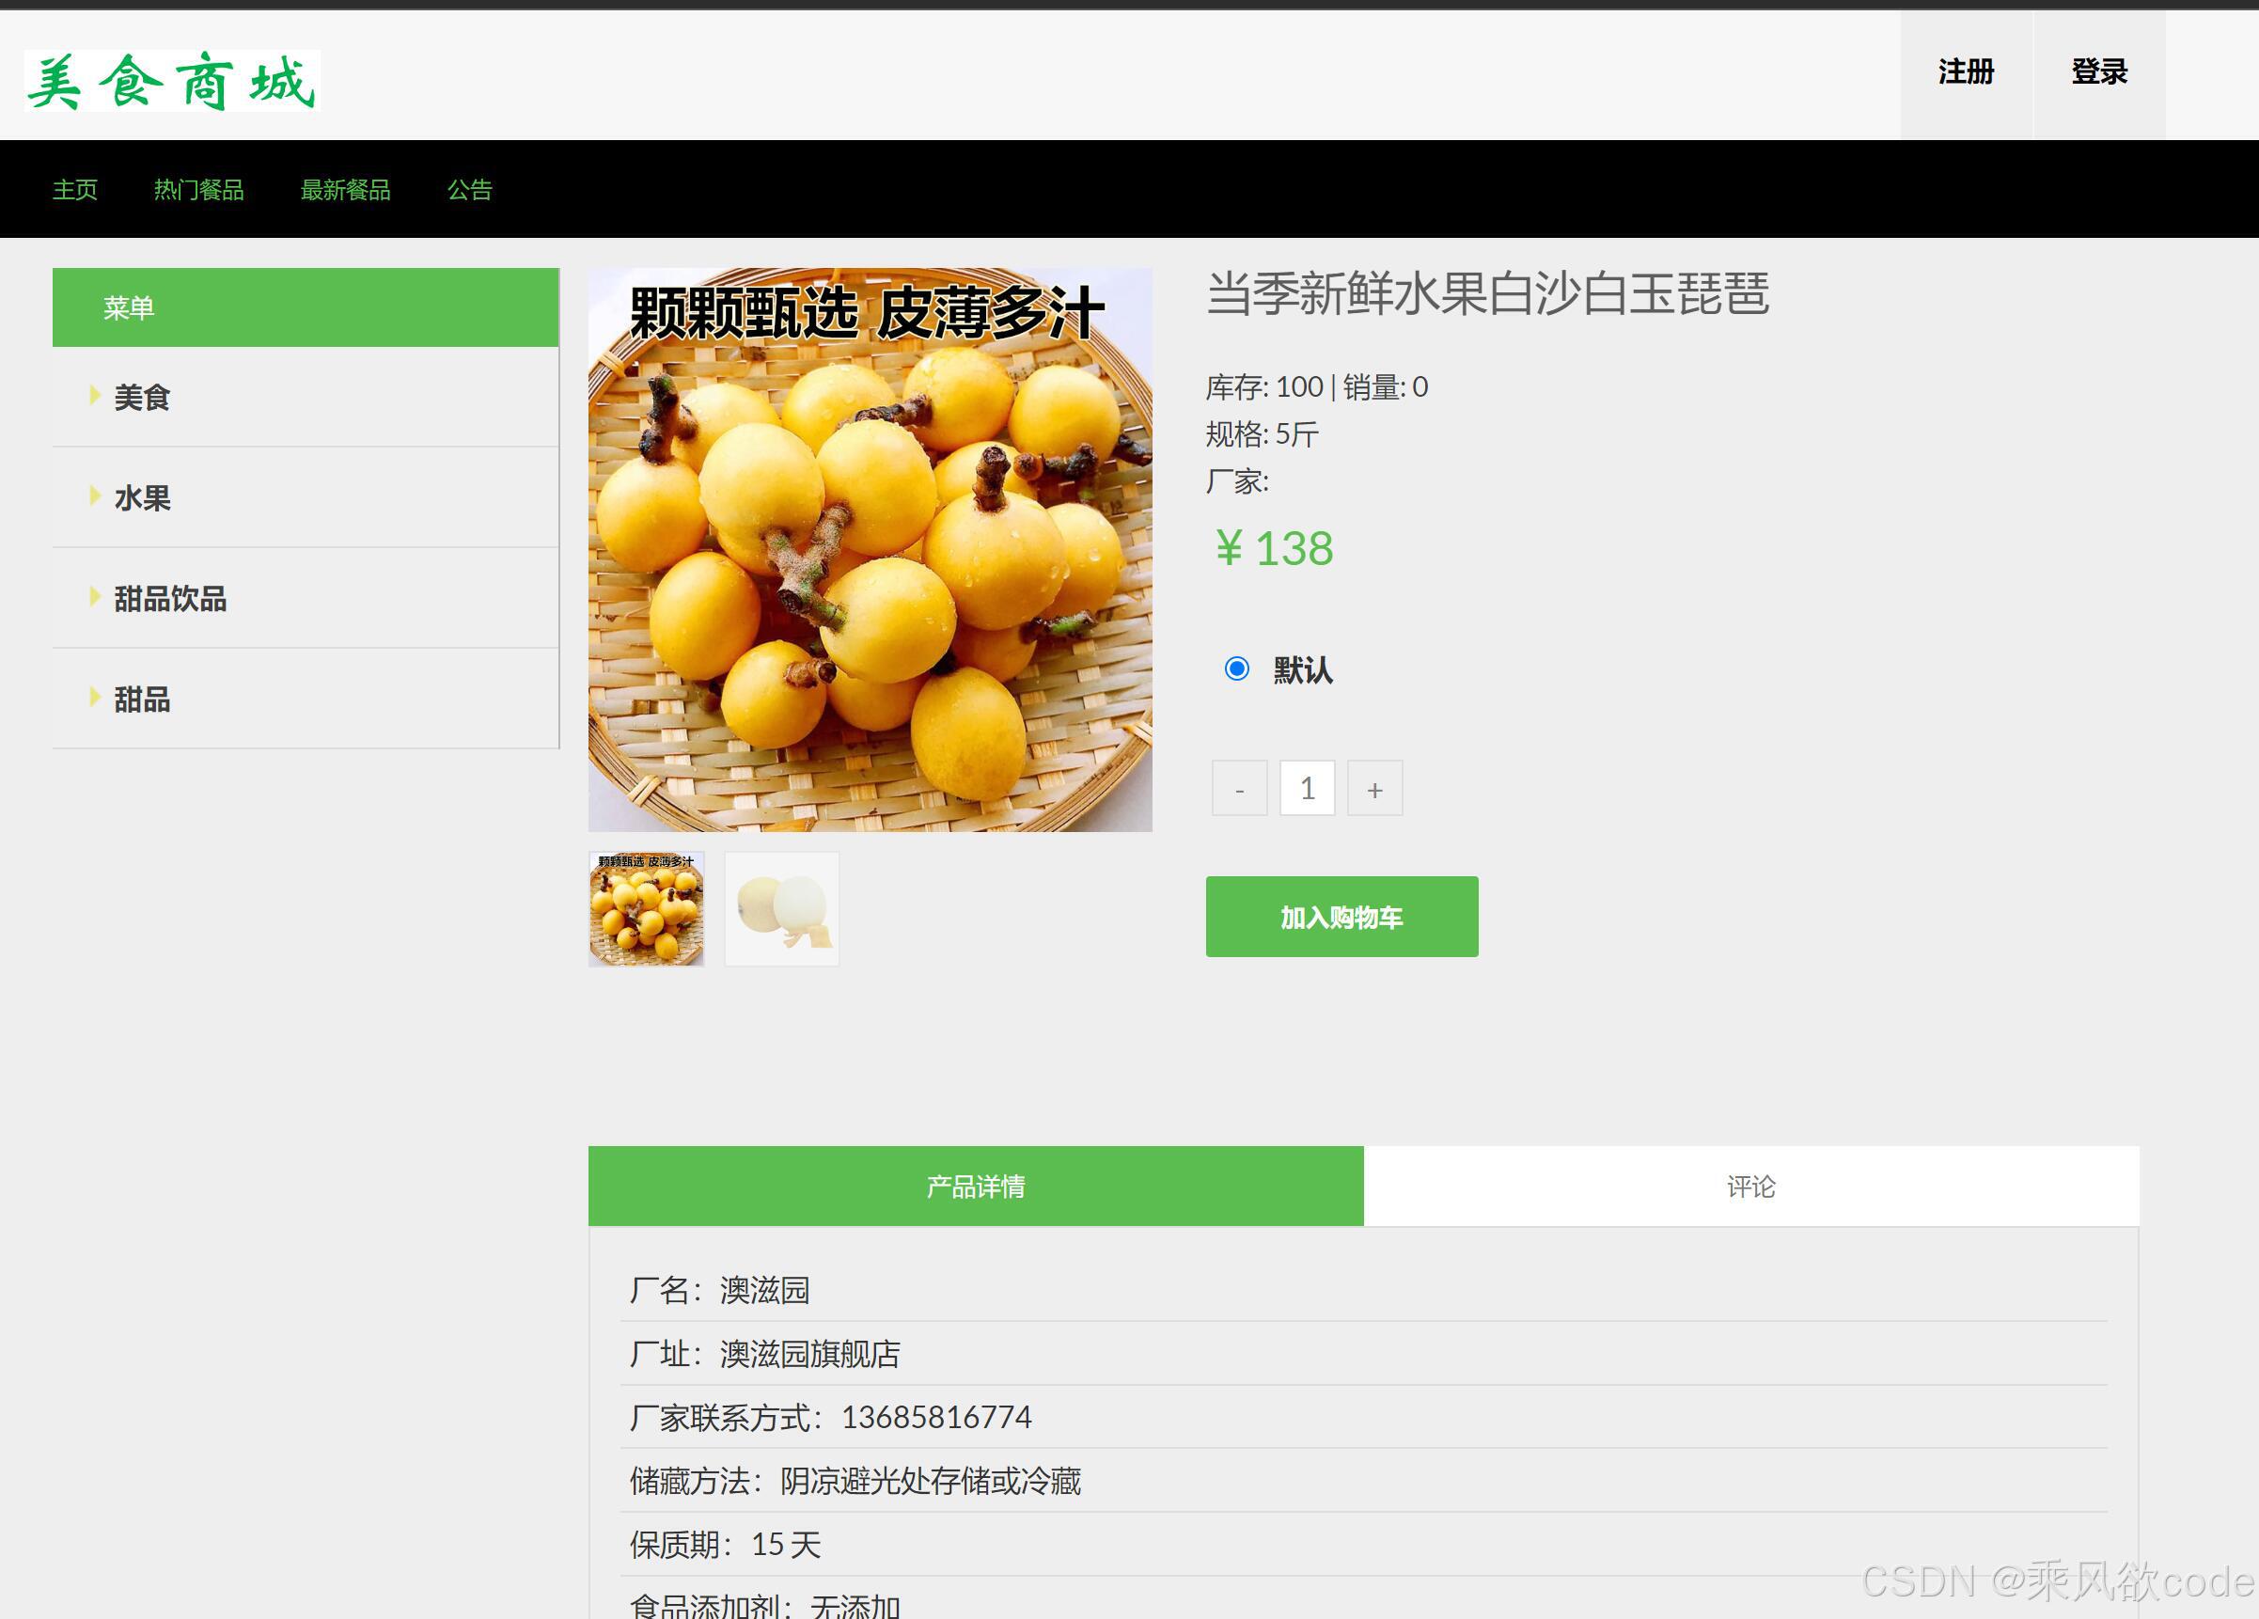Image resolution: width=2259 pixels, height=1619 pixels.
Task: Open the 热门餐品 menu item
Action: coord(199,189)
